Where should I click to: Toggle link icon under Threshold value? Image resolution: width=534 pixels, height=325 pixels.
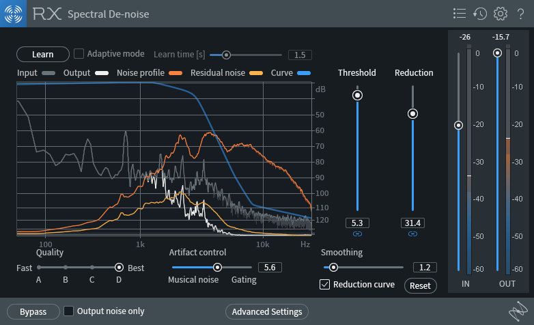[357, 234]
